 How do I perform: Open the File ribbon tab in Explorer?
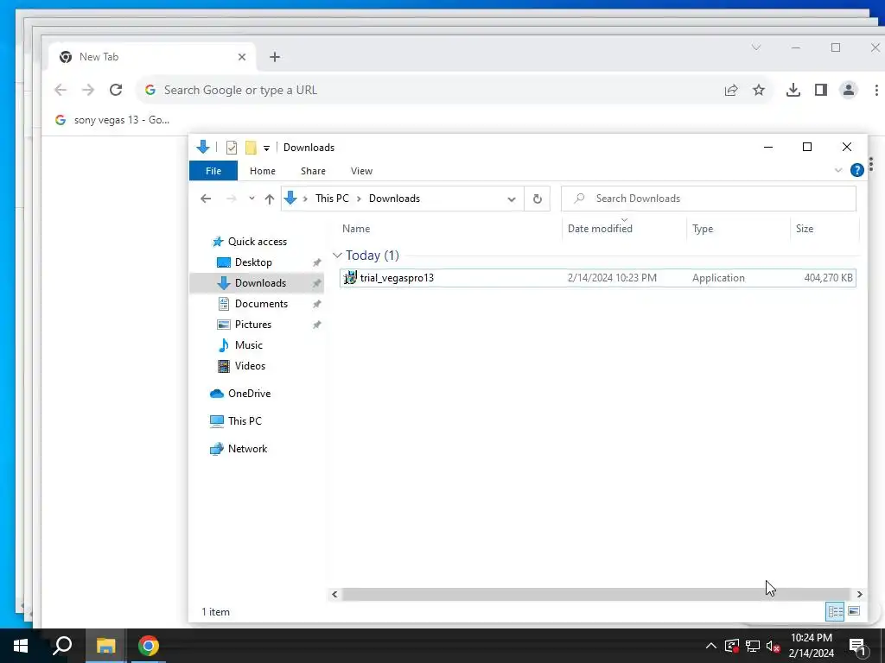213,171
